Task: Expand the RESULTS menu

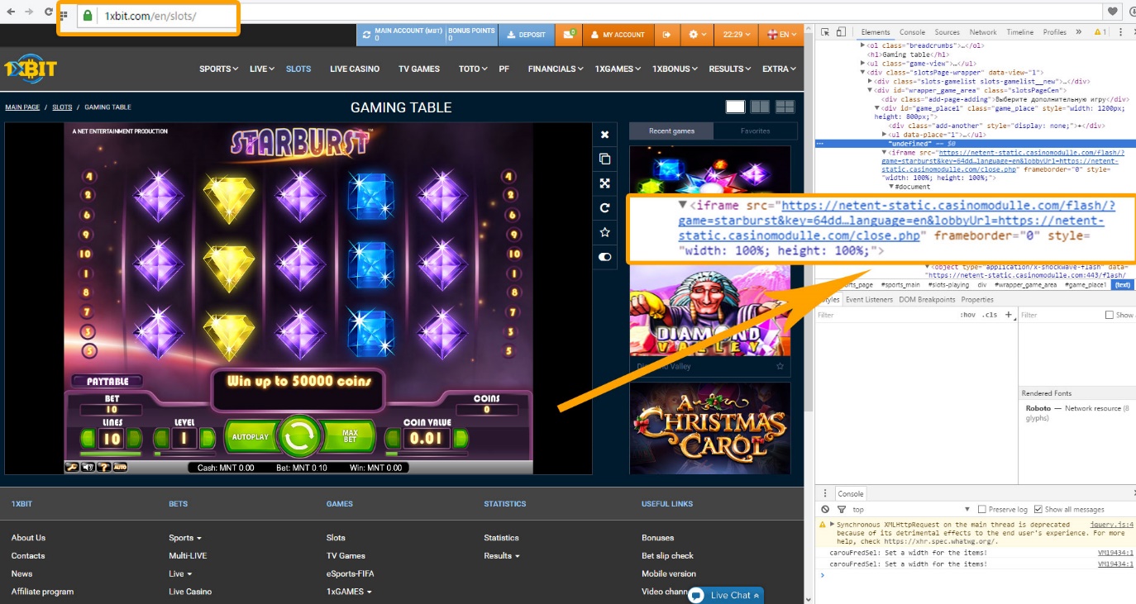Action: pyautogui.click(x=730, y=69)
